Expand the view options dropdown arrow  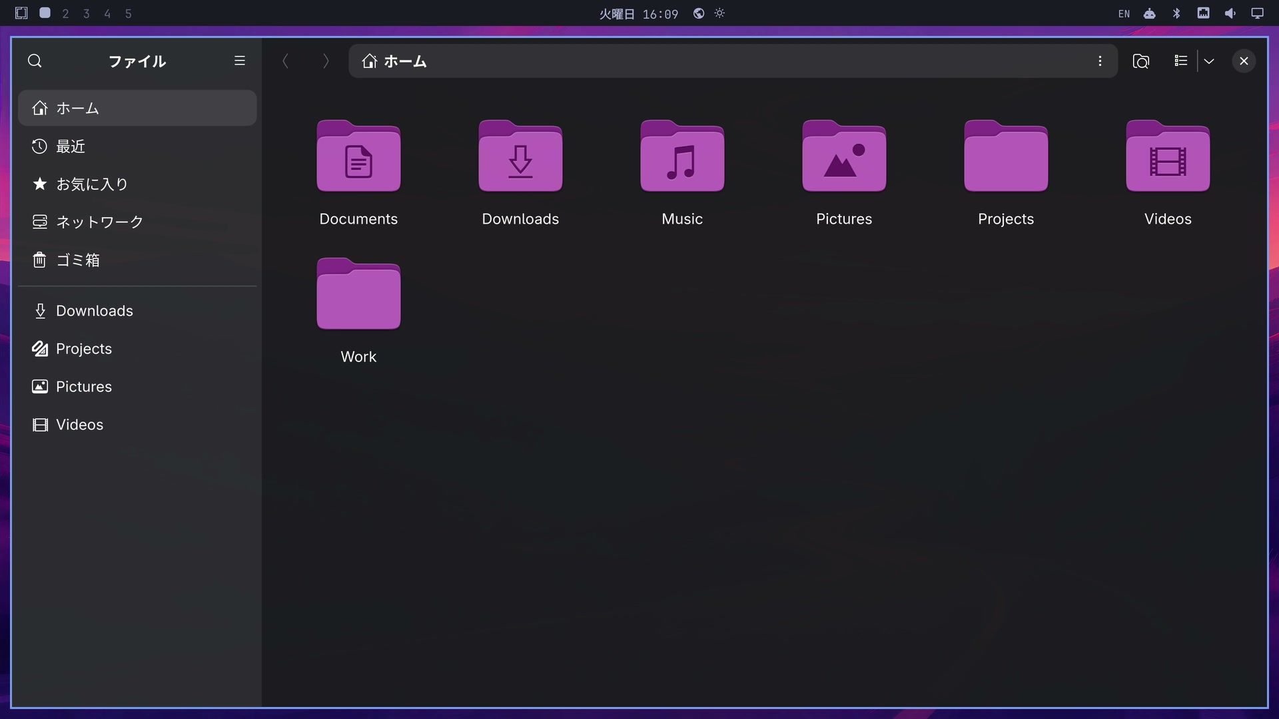click(x=1209, y=61)
